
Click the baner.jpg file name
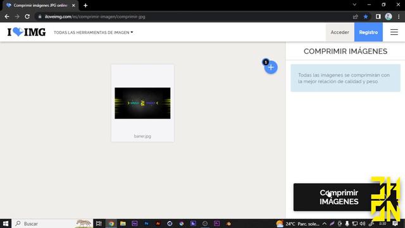(142, 136)
